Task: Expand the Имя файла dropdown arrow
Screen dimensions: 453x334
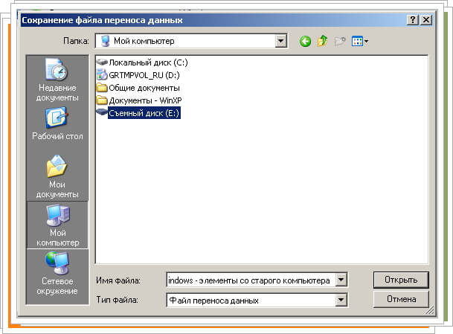Action: click(341, 280)
